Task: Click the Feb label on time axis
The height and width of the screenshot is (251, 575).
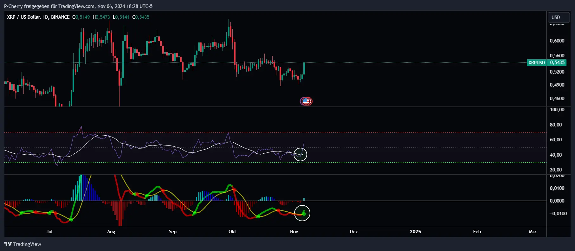Action: click(x=477, y=232)
